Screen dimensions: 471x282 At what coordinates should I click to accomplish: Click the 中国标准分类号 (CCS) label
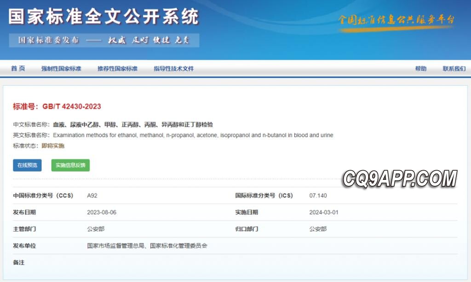[43, 196]
